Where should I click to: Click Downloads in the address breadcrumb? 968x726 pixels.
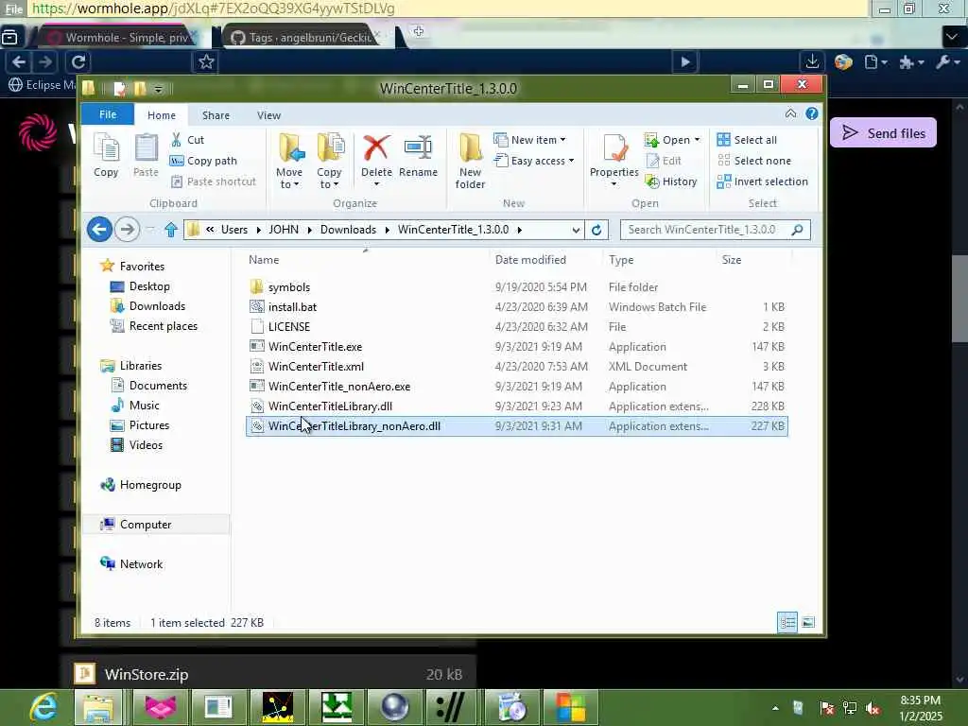pos(348,230)
